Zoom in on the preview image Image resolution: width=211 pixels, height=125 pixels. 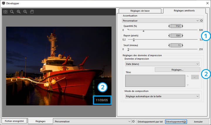tap(18, 12)
